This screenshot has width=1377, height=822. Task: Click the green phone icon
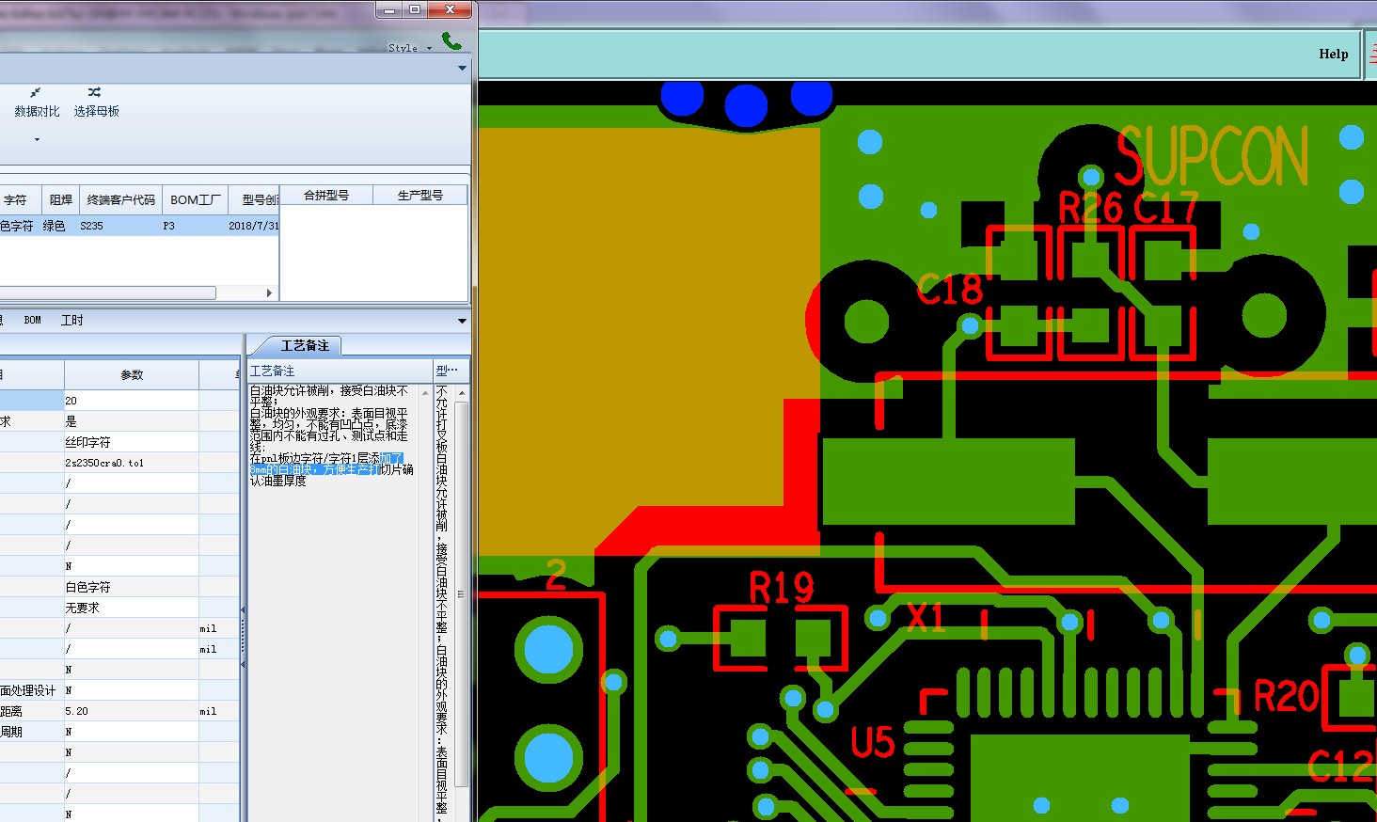[451, 41]
